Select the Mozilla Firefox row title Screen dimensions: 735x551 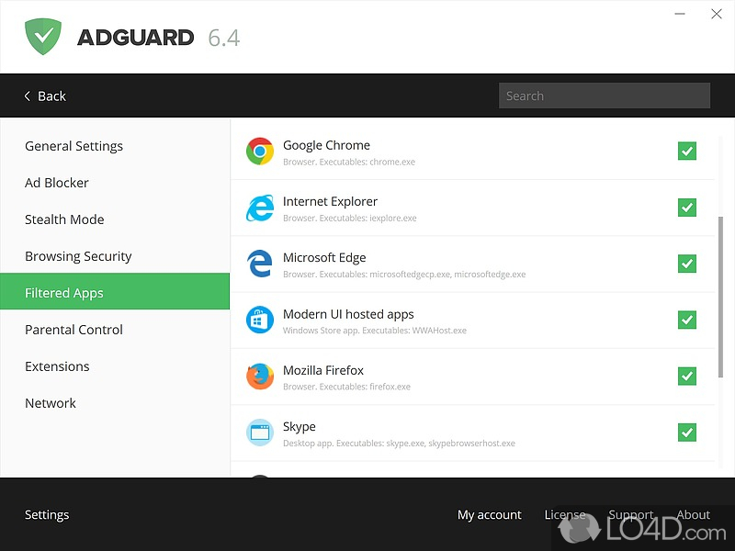tap(323, 370)
